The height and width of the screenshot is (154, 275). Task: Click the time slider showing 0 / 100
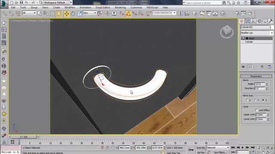24,137
